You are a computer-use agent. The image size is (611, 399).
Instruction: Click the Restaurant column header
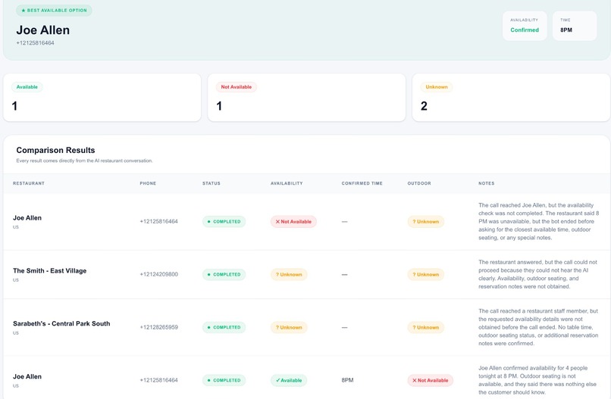29,183
